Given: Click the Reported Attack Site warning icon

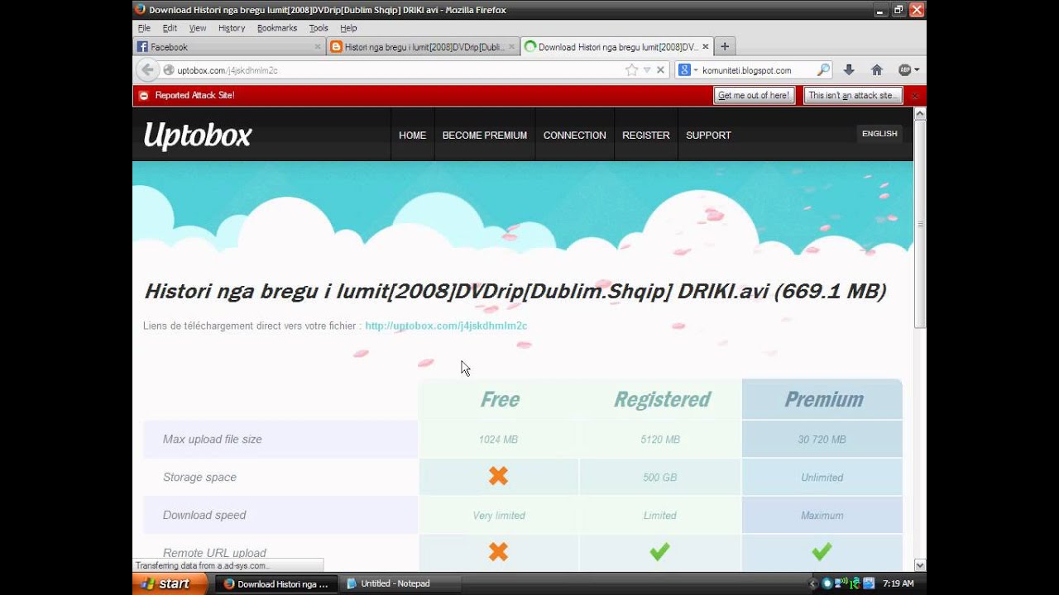Looking at the screenshot, I should (143, 96).
